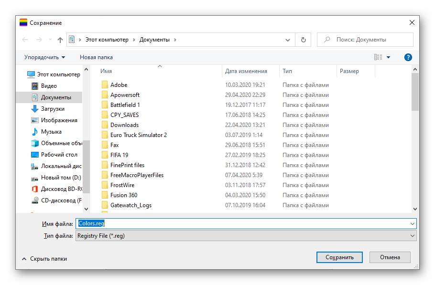Collapse folders with Скрыть папки
This screenshot has width=435, height=285.
pyautogui.click(x=44, y=259)
